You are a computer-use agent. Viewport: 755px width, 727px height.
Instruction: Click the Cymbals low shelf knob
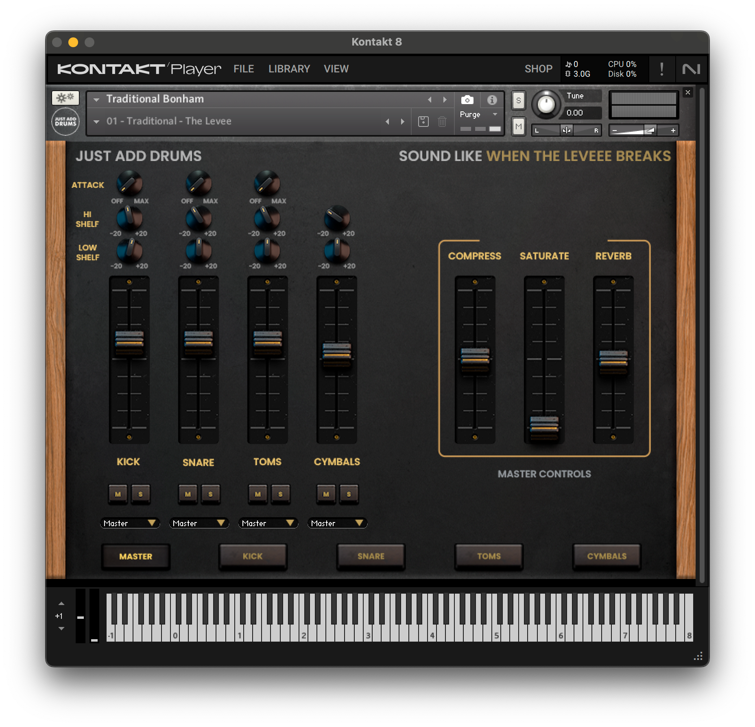[336, 250]
